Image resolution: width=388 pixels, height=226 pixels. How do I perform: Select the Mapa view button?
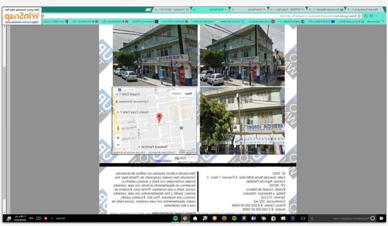click(189, 93)
